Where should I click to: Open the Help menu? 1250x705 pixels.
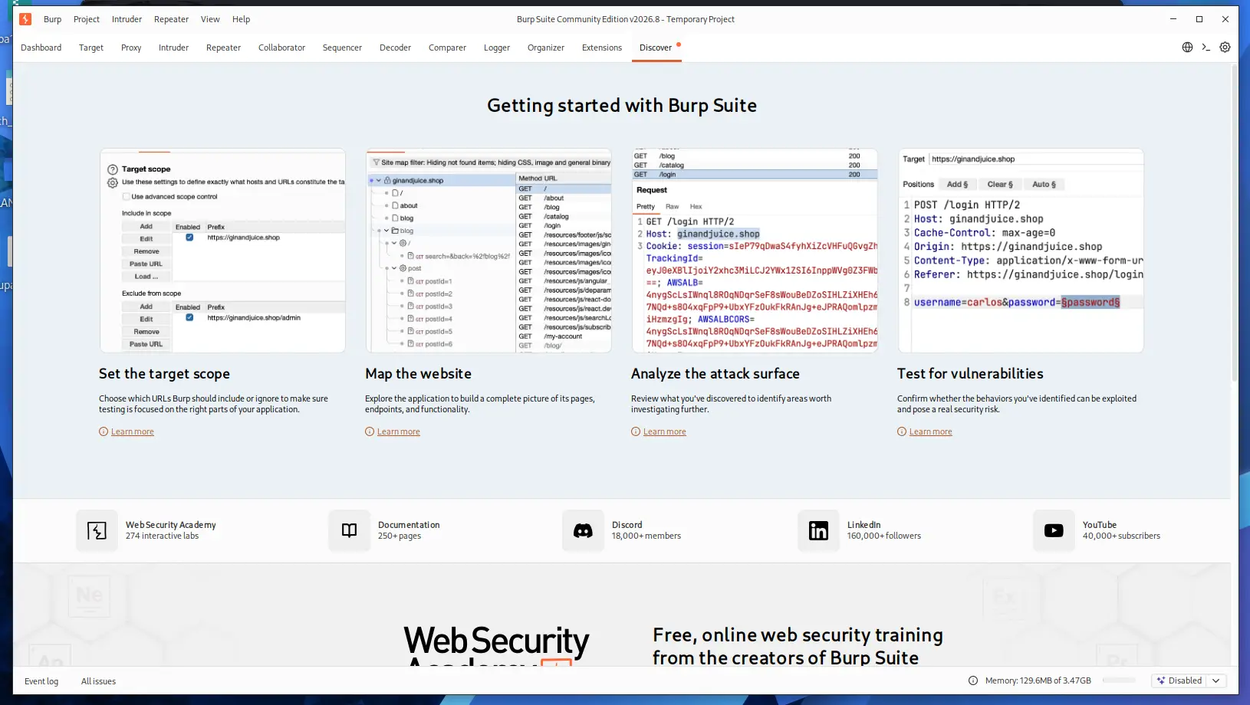click(x=242, y=19)
